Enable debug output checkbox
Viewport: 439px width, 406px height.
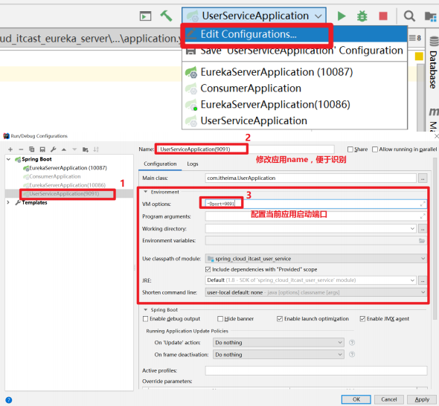(x=145, y=319)
